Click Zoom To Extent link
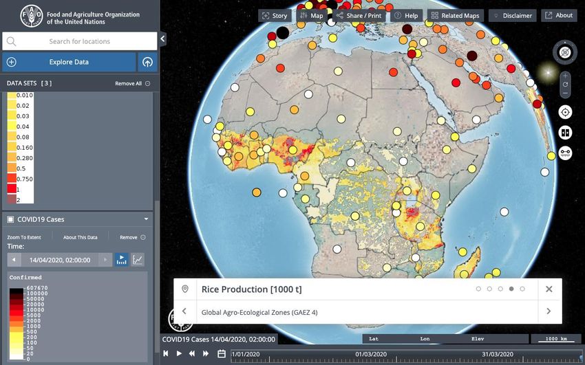This screenshot has height=365, width=585. pos(24,237)
